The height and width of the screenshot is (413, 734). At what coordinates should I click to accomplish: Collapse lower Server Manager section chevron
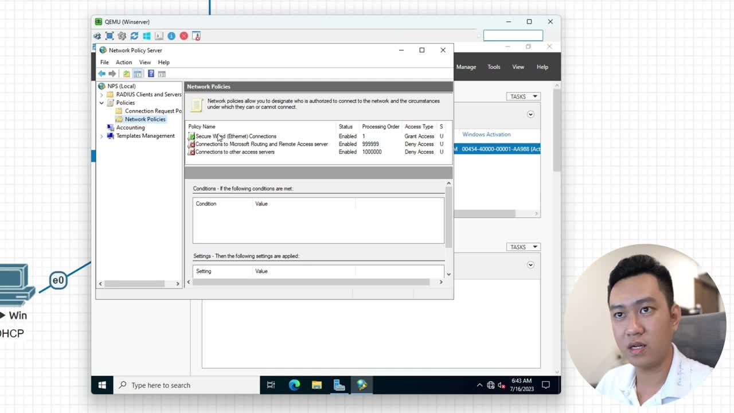click(x=530, y=264)
